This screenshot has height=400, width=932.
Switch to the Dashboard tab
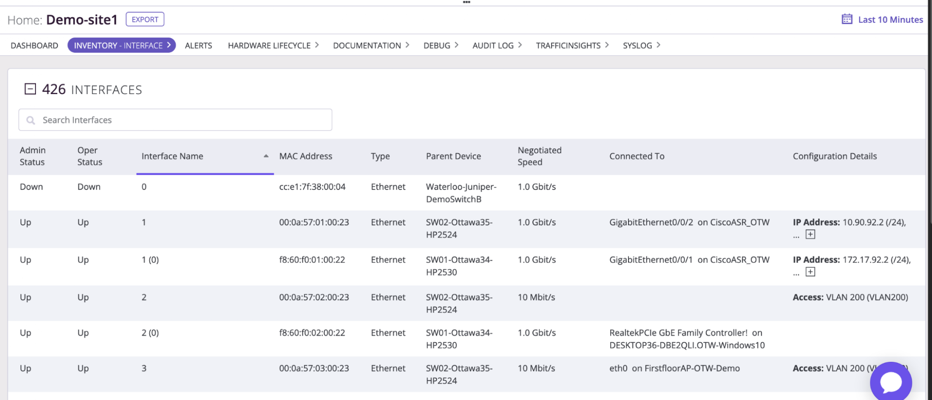click(x=35, y=45)
